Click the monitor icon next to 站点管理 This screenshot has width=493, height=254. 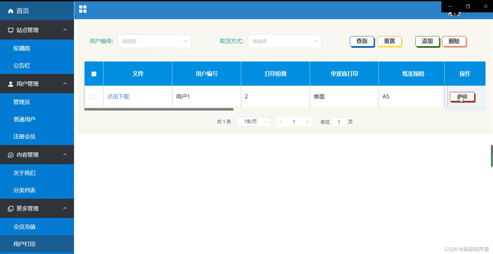point(10,30)
